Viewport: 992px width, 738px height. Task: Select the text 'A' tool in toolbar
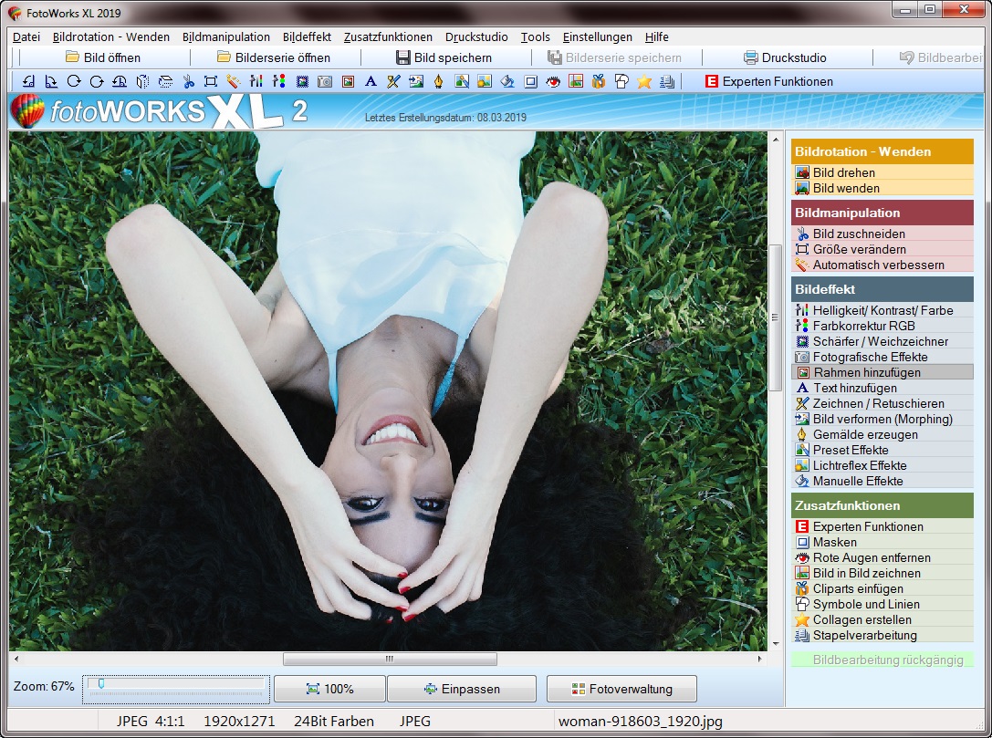(x=371, y=81)
